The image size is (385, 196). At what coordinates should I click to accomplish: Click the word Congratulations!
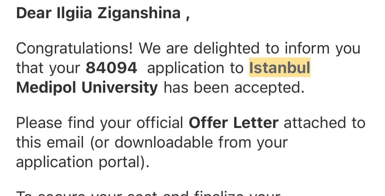point(74,48)
